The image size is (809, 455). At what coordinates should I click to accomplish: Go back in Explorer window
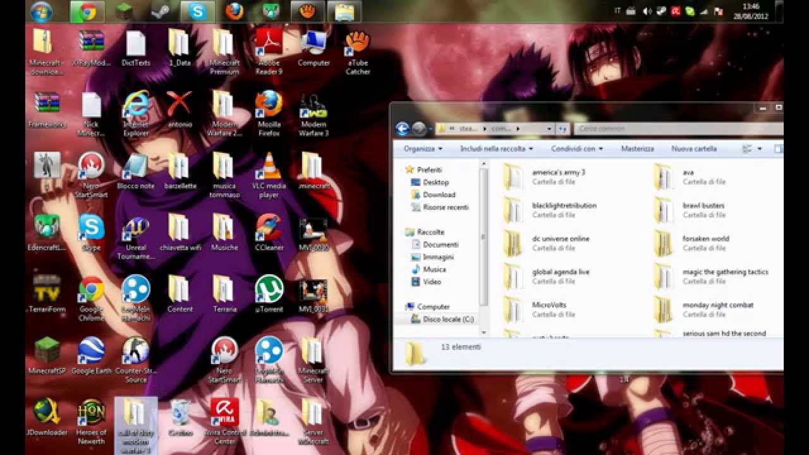(403, 129)
